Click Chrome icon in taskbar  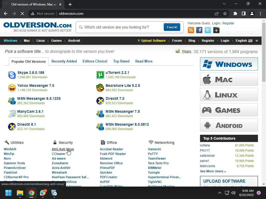[x=31, y=193]
